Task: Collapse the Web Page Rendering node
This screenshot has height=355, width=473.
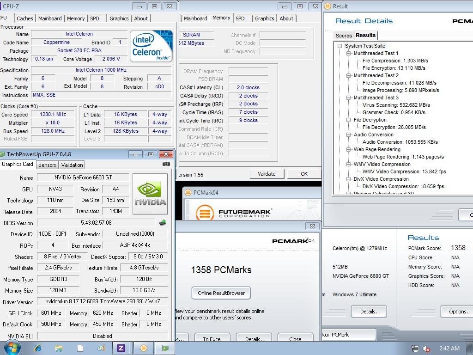Action: (x=348, y=149)
